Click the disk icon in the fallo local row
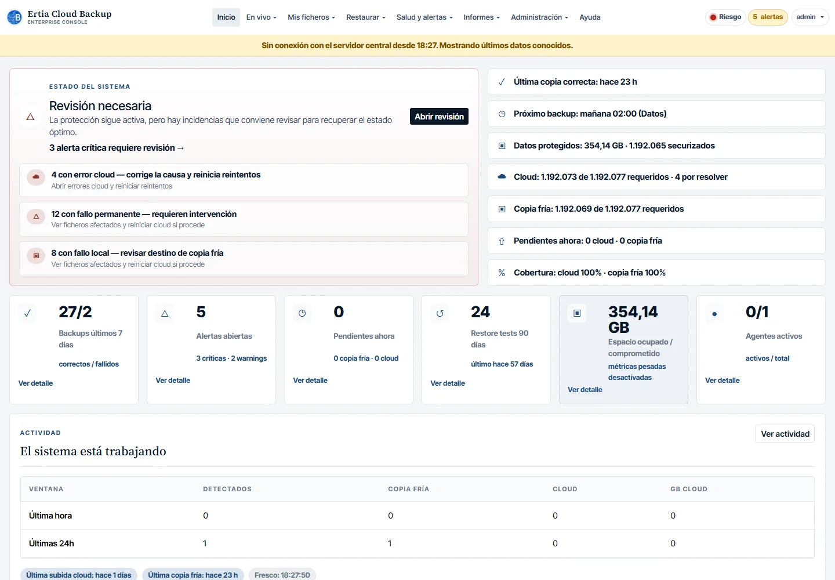 tap(36, 255)
